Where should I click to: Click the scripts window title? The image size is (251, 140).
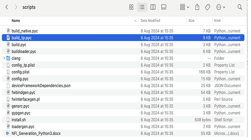(29, 7)
